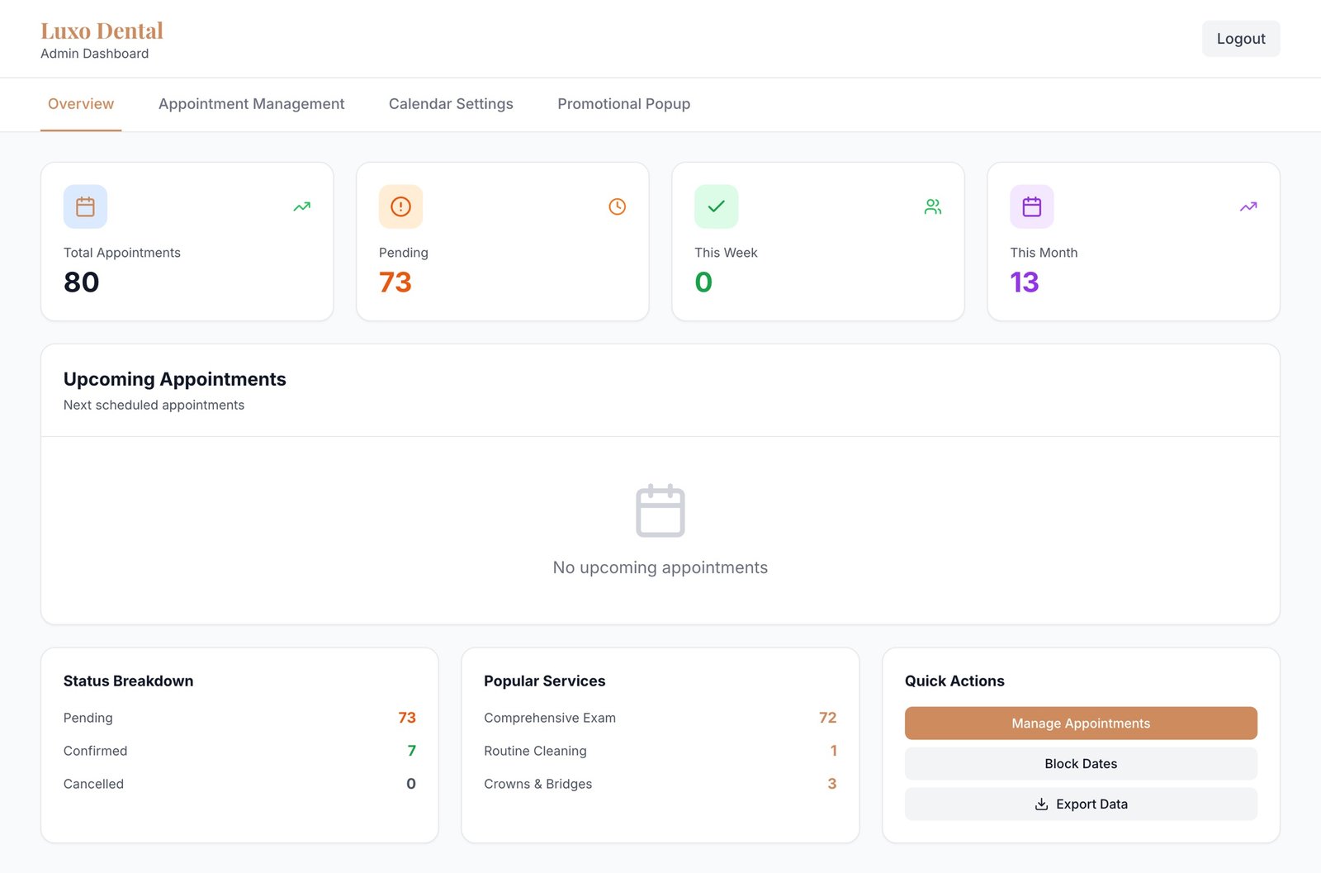The image size is (1321, 873).
Task: Return to the Overview tab
Action: [x=80, y=104]
